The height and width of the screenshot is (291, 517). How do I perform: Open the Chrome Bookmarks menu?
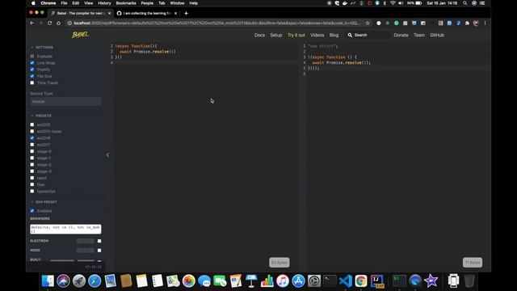126,3
